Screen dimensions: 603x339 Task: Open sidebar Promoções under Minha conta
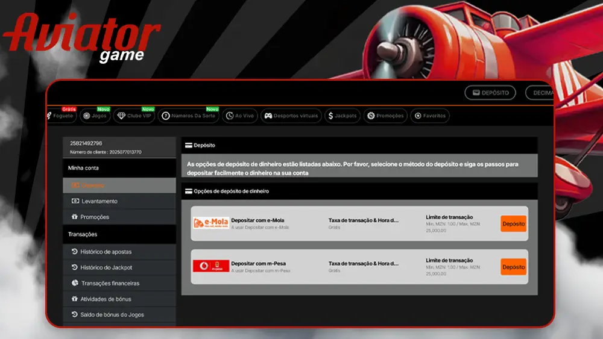[95, 217]
